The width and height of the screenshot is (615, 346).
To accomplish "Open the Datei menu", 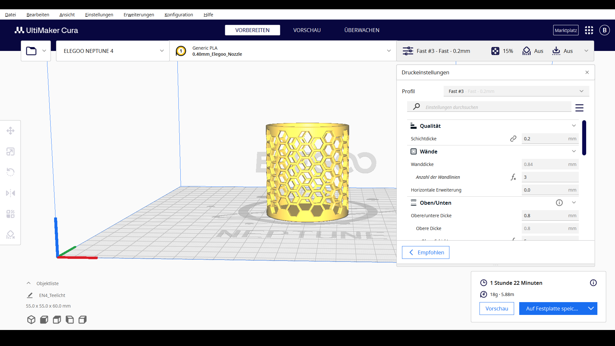I will pos(11,15).
